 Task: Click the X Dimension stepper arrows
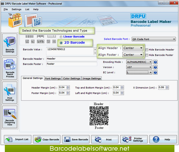(x=167, y=87)
